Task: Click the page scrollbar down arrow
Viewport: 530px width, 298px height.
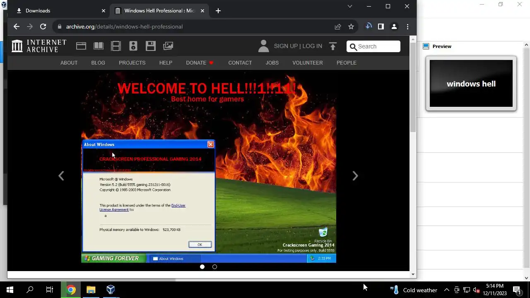Action: 413,274
